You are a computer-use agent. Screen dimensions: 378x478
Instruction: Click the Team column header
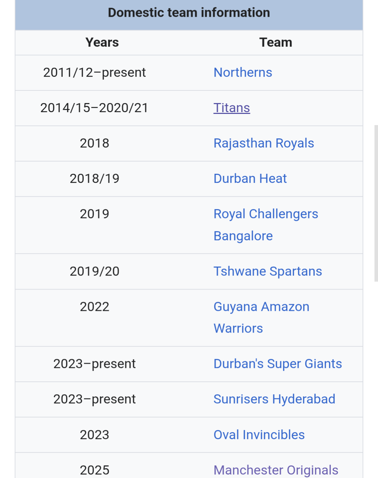pyautogui.click(x=276, y=42)
